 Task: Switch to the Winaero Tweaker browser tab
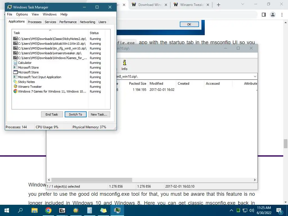point(191,5)
